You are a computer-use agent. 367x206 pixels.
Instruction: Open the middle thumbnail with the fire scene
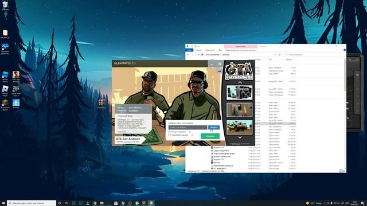point(240,110)
